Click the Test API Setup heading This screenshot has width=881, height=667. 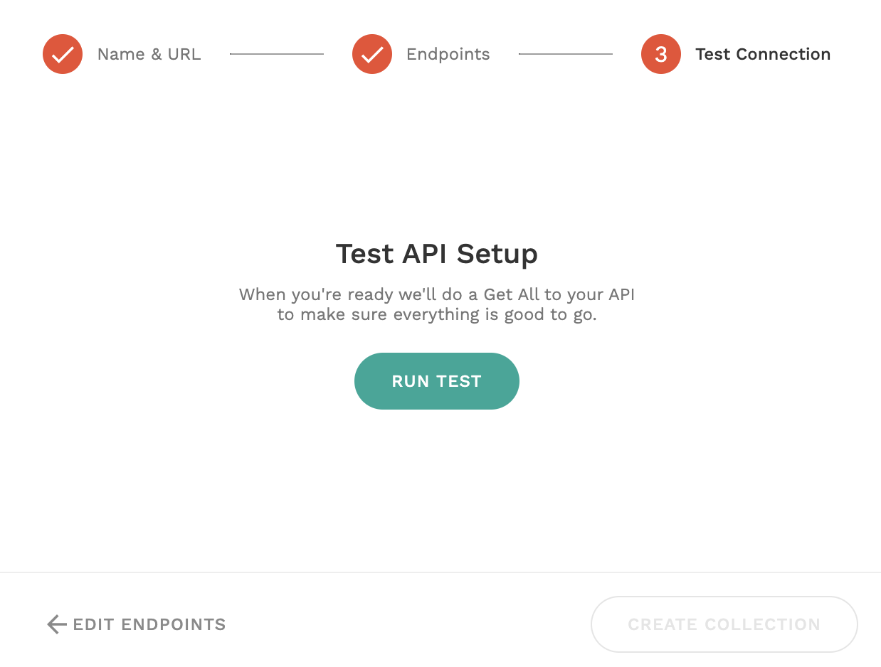point(436,254)
